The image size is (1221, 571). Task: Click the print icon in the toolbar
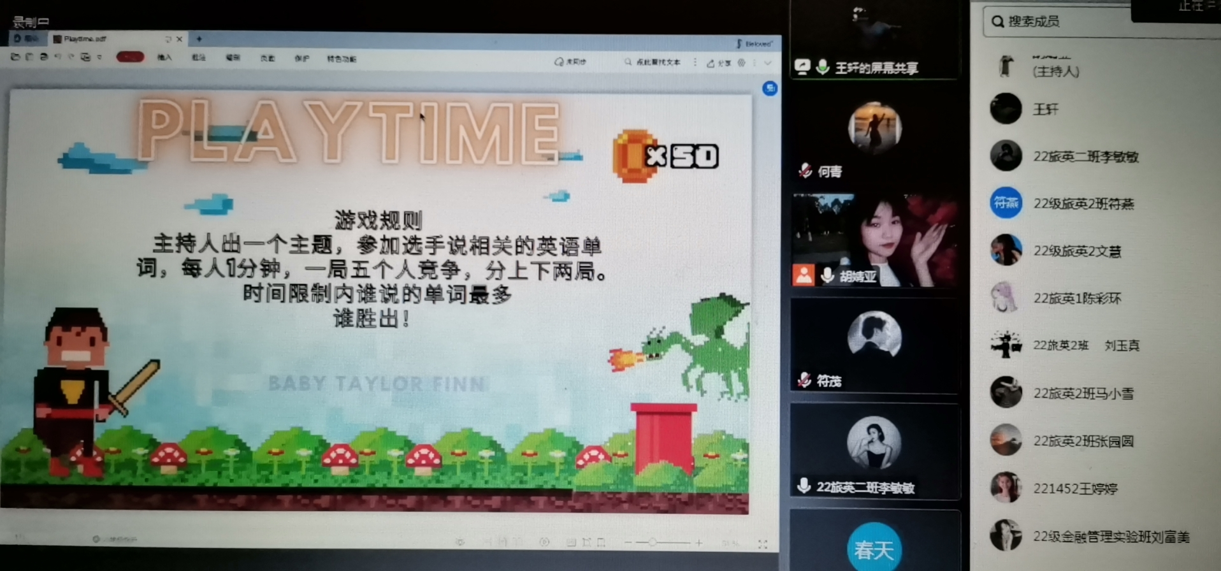point(43,57)
